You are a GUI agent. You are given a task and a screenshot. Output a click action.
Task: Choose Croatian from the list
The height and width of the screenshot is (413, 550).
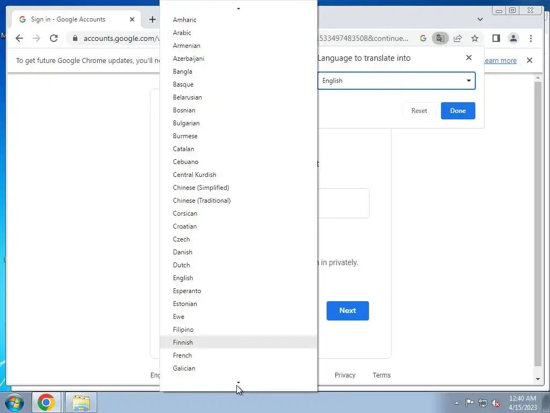pos(238,226)
